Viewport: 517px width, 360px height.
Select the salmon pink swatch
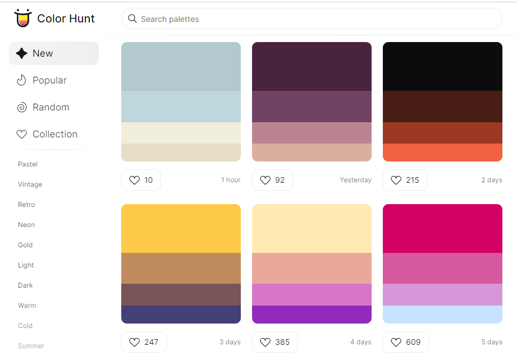[x=312, y=269]
